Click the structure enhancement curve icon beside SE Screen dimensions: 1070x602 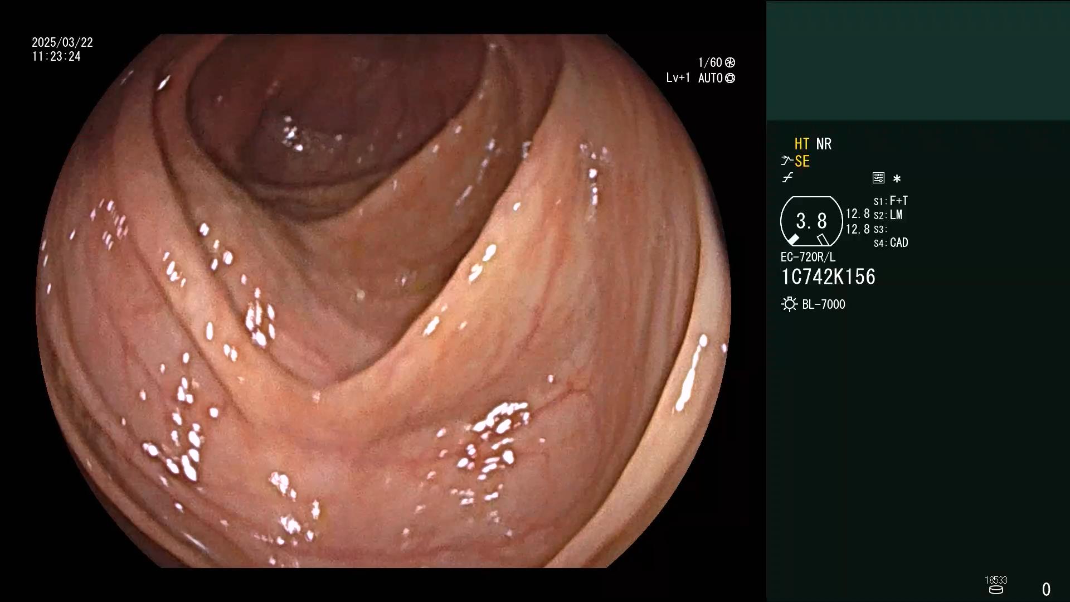[786, 161]
